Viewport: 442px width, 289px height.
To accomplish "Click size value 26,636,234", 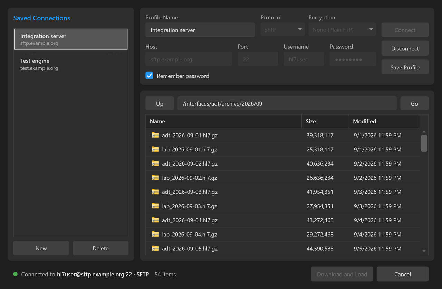I will pyautogui.click(x=320, y=178).
